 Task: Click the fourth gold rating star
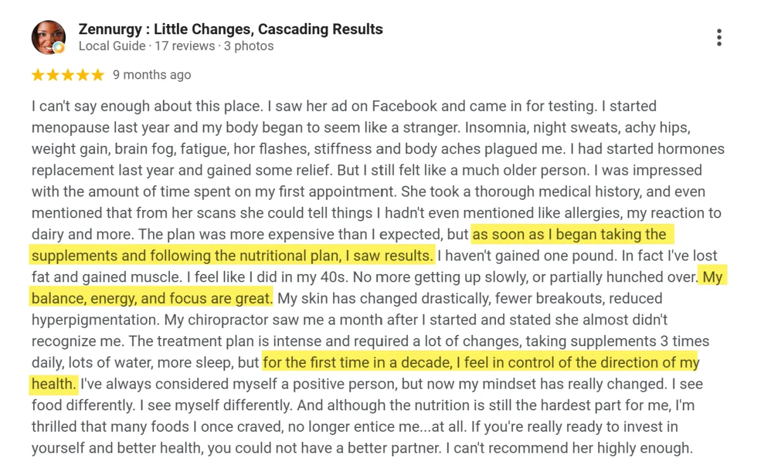[82, 75]
